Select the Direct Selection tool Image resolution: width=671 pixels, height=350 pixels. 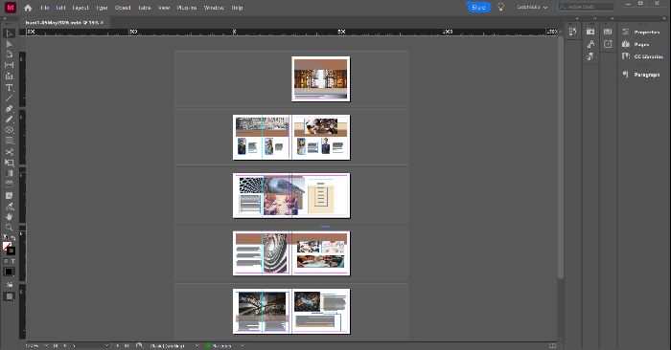point(10,44)
